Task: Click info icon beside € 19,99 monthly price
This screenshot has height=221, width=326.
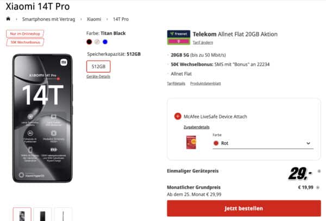Action: [x=318, y=187]
